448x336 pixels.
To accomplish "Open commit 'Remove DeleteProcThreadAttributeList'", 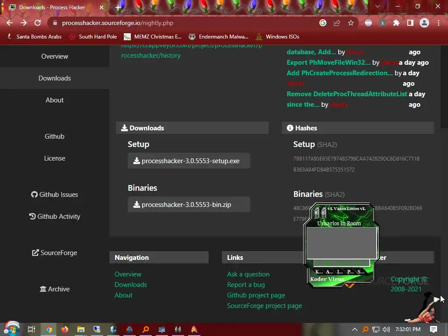I will (347, 94).
